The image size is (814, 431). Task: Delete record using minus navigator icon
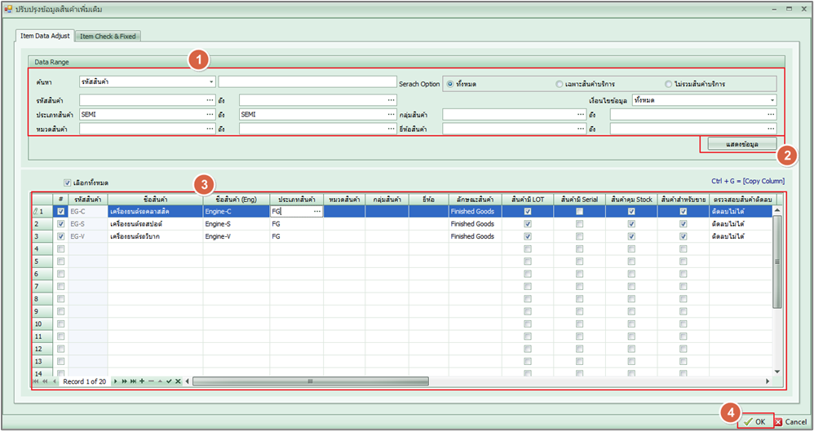coord(151,381)
